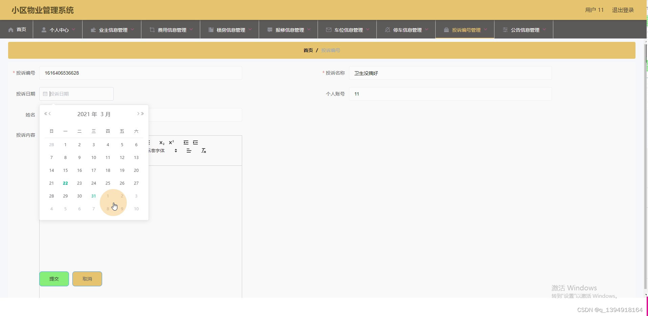Expand the 业主信息管理 menu arrow
The height and width of the screenshot is (316, 648).
click(132, 29)
